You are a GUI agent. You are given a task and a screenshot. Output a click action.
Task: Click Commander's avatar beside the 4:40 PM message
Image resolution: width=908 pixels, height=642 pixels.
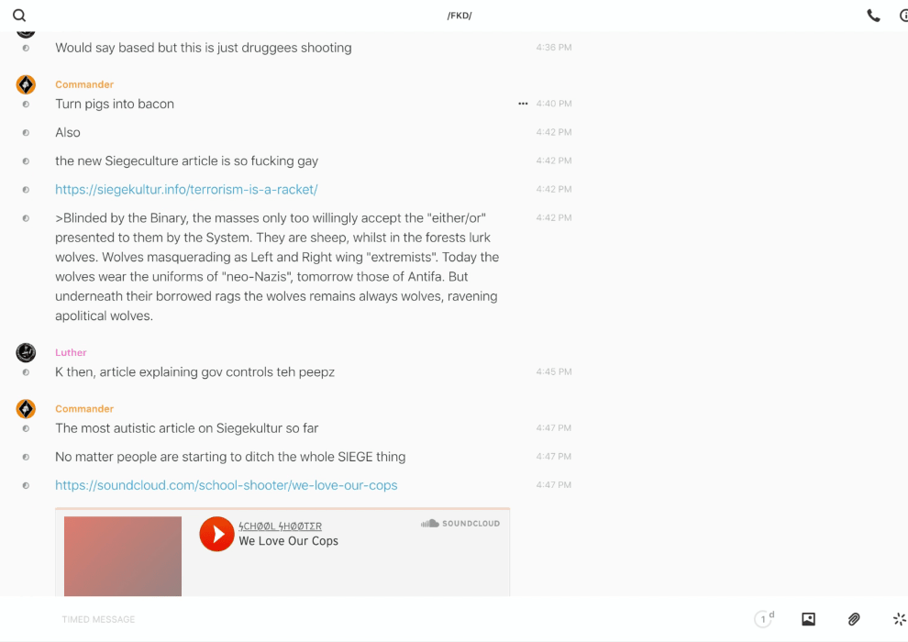pos(26,84)
